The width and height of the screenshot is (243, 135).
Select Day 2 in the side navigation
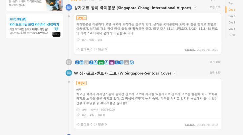(232, 16)
